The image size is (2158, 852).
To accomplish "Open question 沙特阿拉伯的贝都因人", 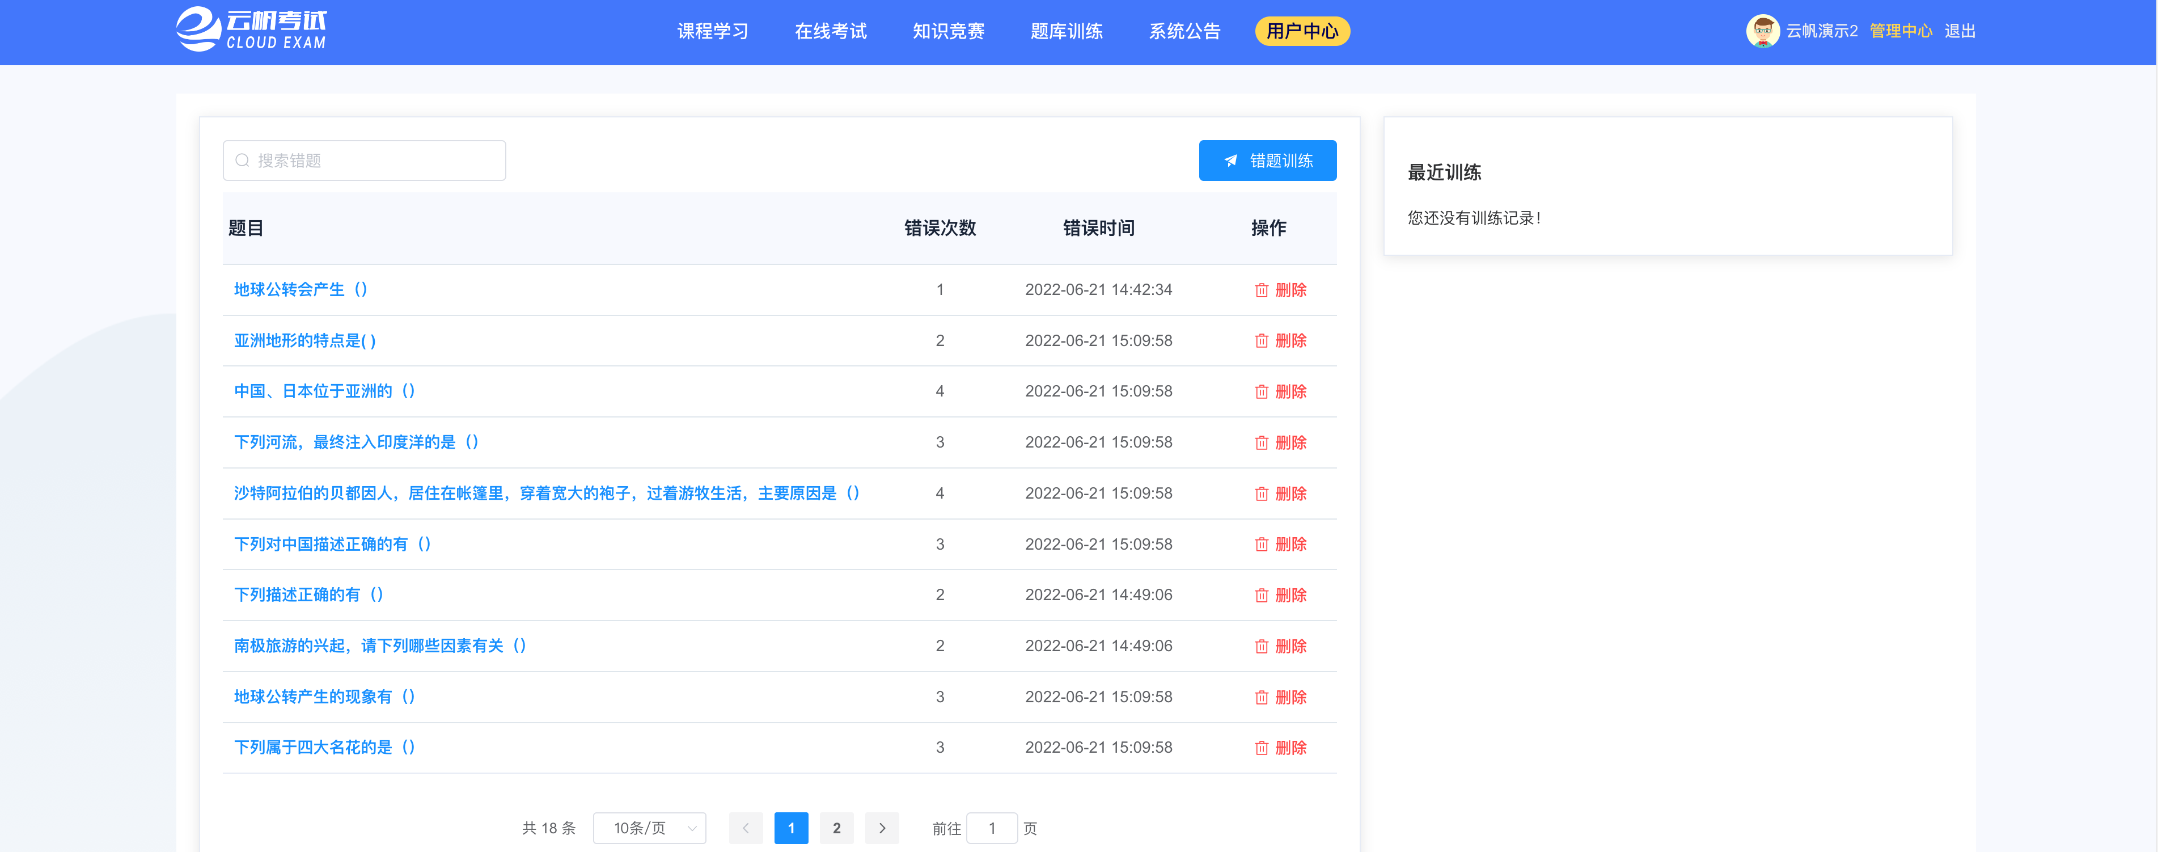I will pos(547,492).
